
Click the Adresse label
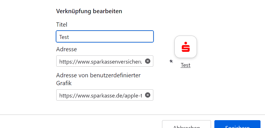click(x=66, y=49)
